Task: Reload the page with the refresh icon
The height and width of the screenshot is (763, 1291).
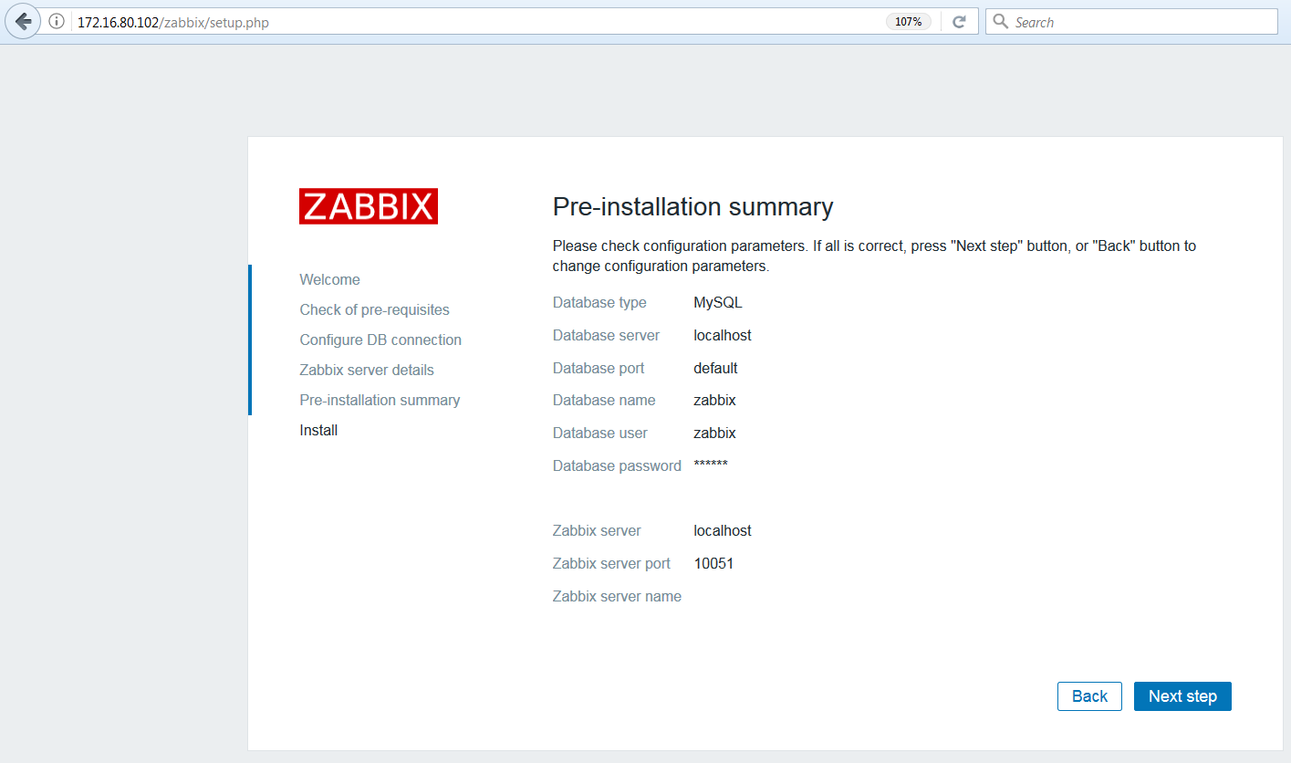Action: [959, 22]
